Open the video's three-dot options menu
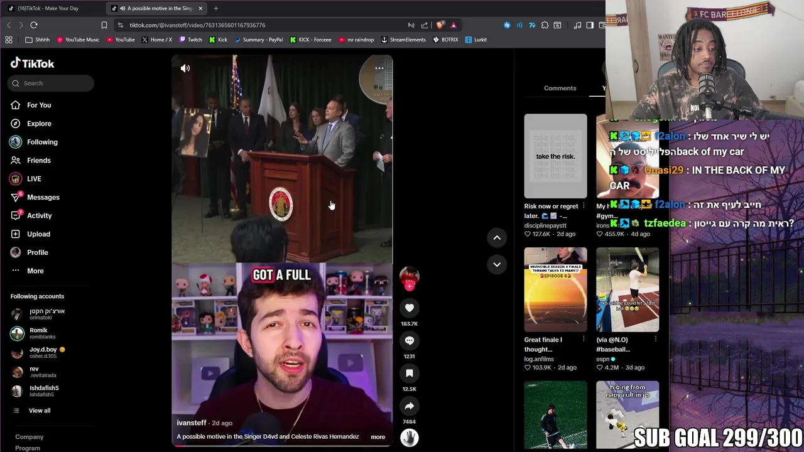 coord(379,68)
